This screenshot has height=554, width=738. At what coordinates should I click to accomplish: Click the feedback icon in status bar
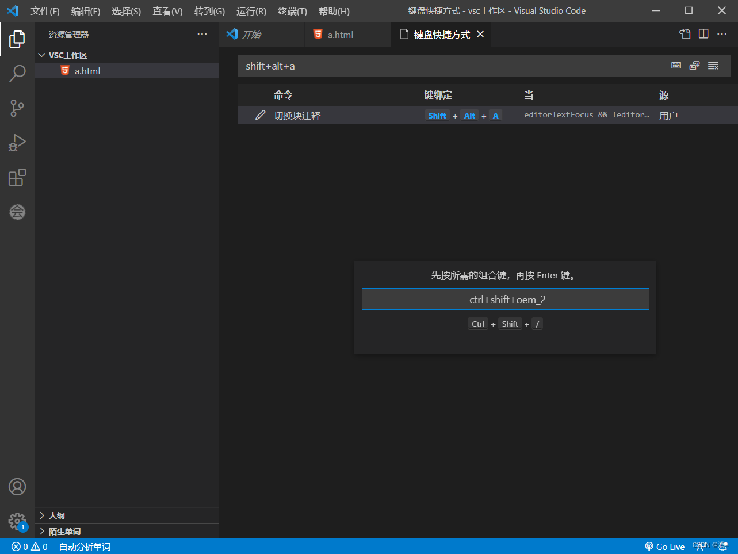pyautogui.click(x=701, y=547)
